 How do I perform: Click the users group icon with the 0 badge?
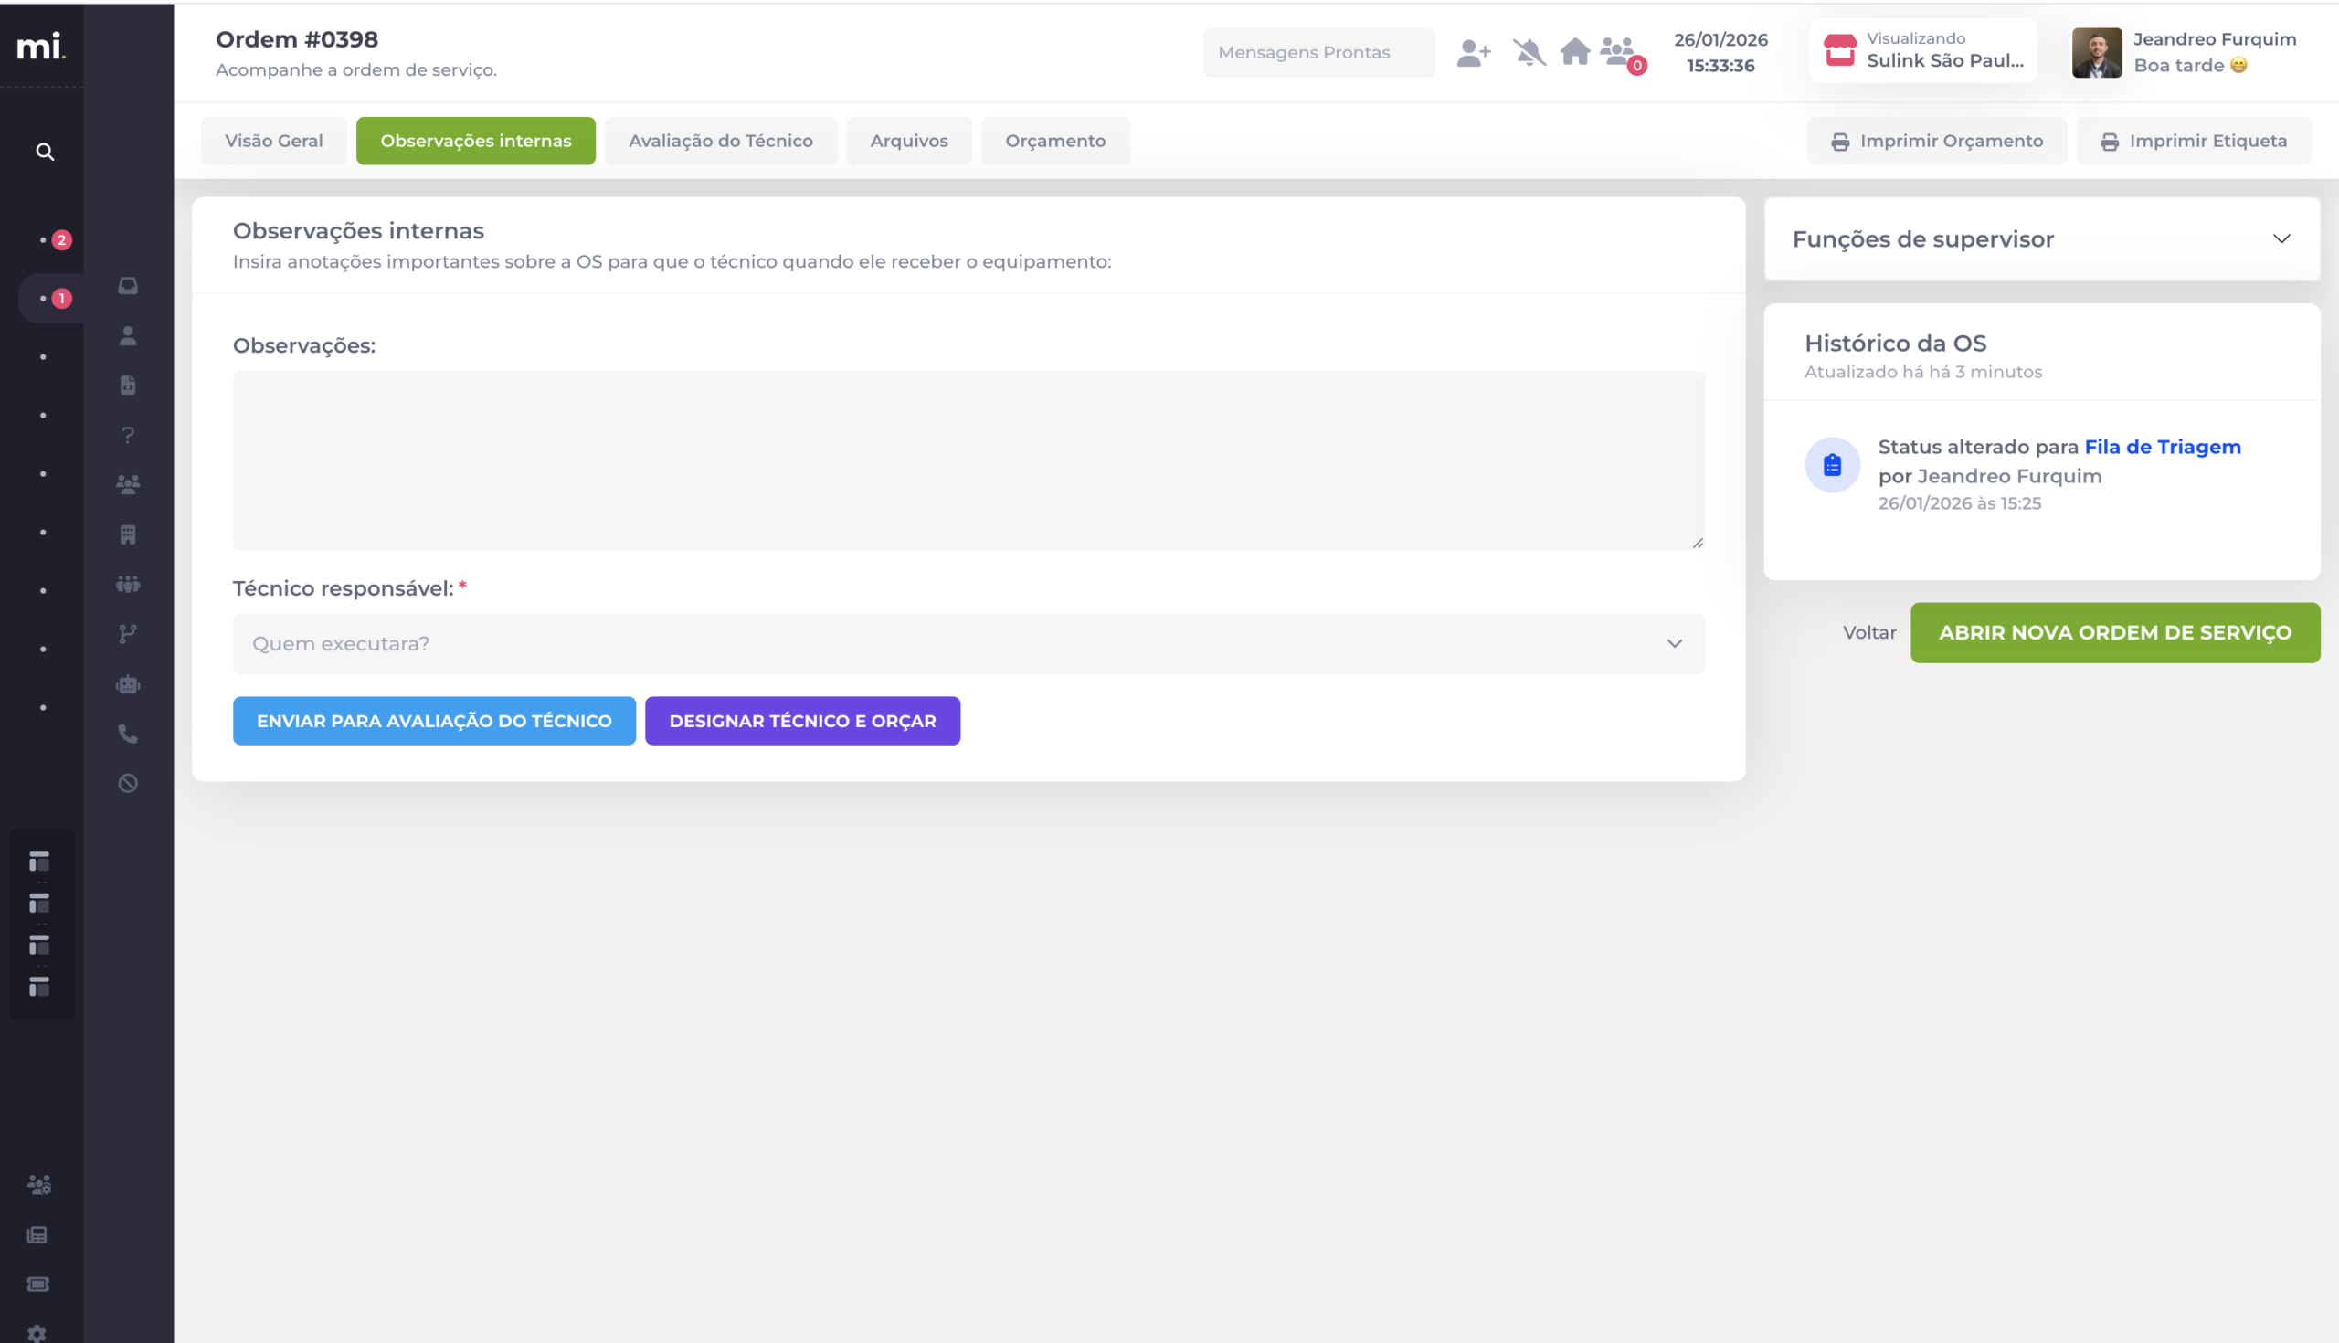pos(1619,52)
